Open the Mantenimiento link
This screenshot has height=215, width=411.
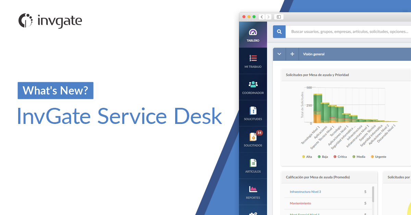pos(300,203)
